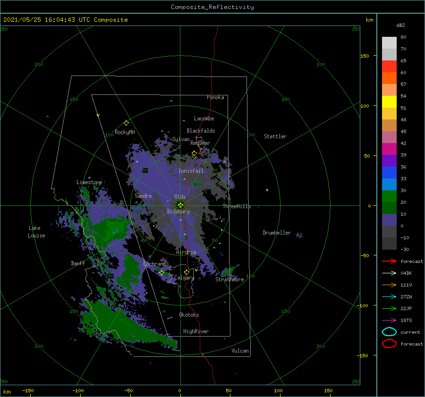Screen dimensions: 425x397
Task: Select the dark green 10-20 dBZ swatch
Action: [389, 208]
